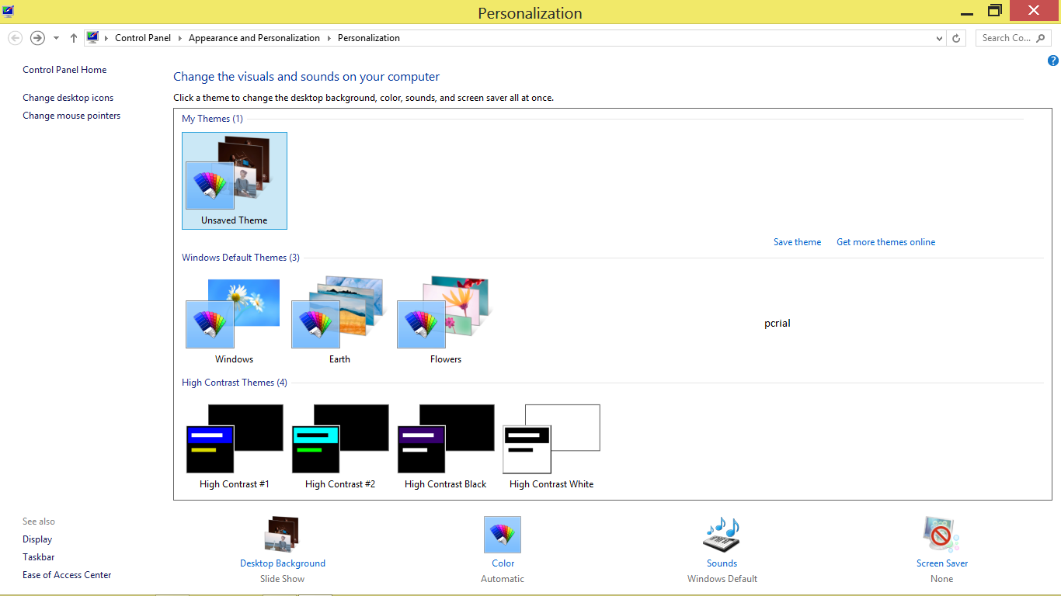This screenshot has width=1061, height=596.
Task: Navigate to Appearance and Personalization breadcrumb
Action: [x=254, y=37]
